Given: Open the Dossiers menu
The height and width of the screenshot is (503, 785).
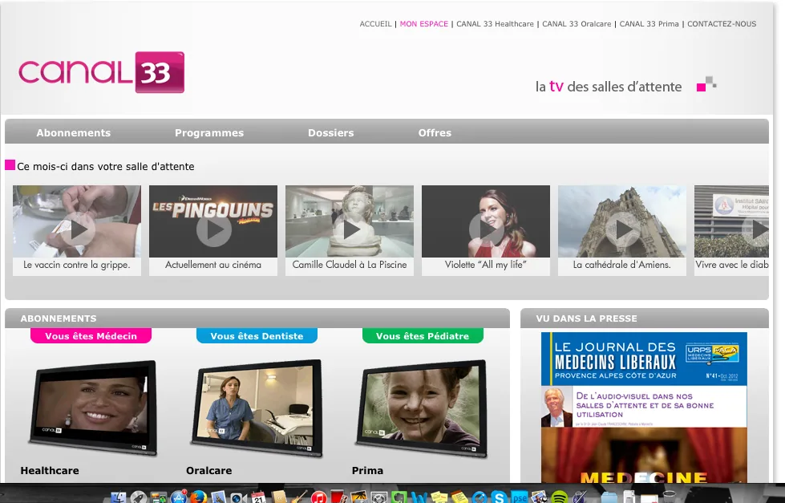Looking at the screenshot, I should [331, 132].
